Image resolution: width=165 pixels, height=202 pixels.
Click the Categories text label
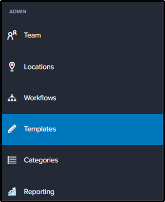tap(41, 160)
